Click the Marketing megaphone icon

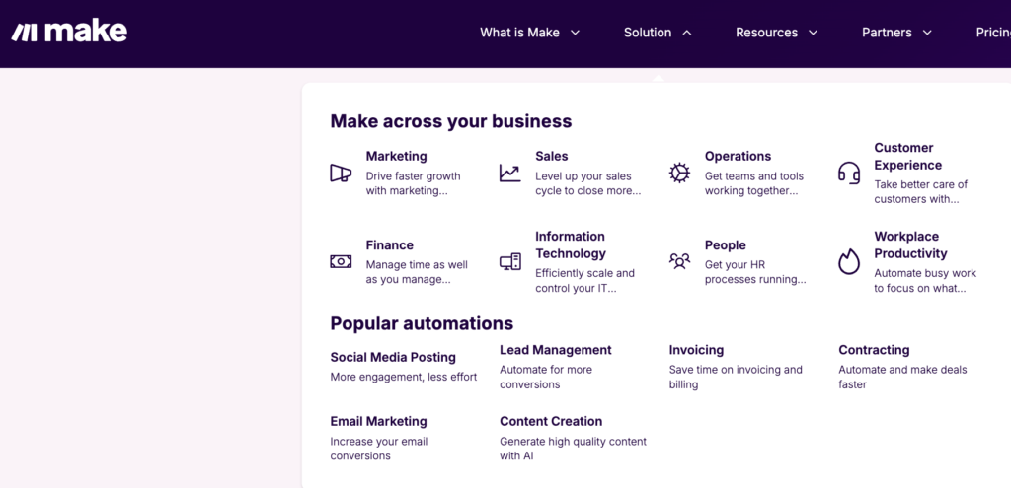(x=341, y=174)
